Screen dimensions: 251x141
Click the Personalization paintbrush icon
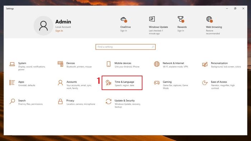click(205, 64)
